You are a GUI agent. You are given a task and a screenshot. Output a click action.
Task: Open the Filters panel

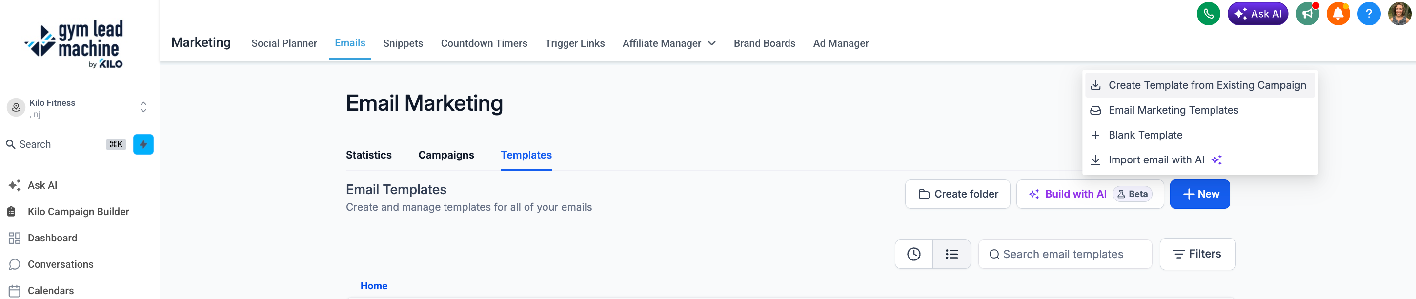pyautogui.click(x=1197, y=254)
